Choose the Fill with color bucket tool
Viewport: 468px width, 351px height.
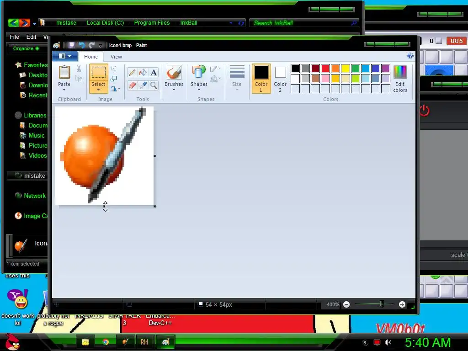143,73
